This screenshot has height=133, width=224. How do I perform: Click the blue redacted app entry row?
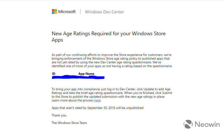[78, 77]
